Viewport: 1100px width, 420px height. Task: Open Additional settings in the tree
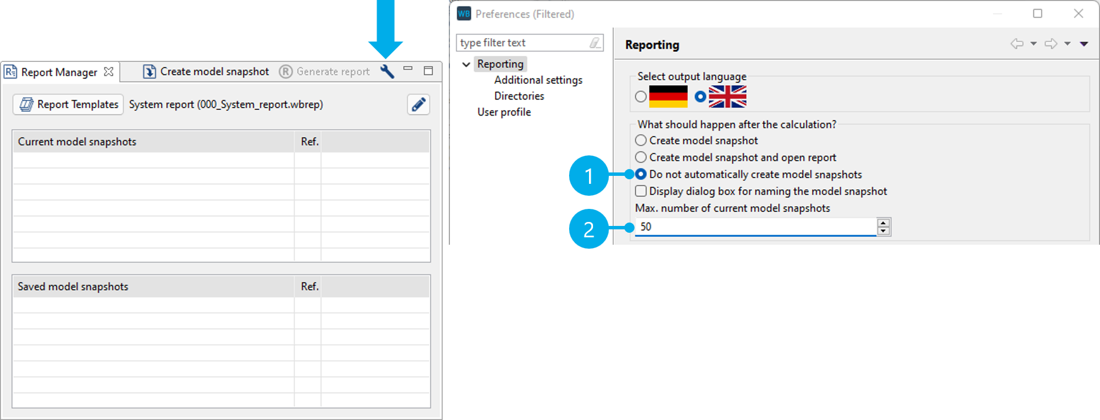pos(538,80)
